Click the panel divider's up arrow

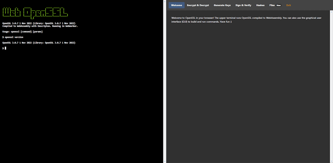[165, 1]
